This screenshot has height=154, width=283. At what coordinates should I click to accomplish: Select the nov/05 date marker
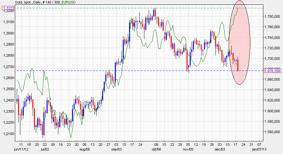(x=188, y=149)
